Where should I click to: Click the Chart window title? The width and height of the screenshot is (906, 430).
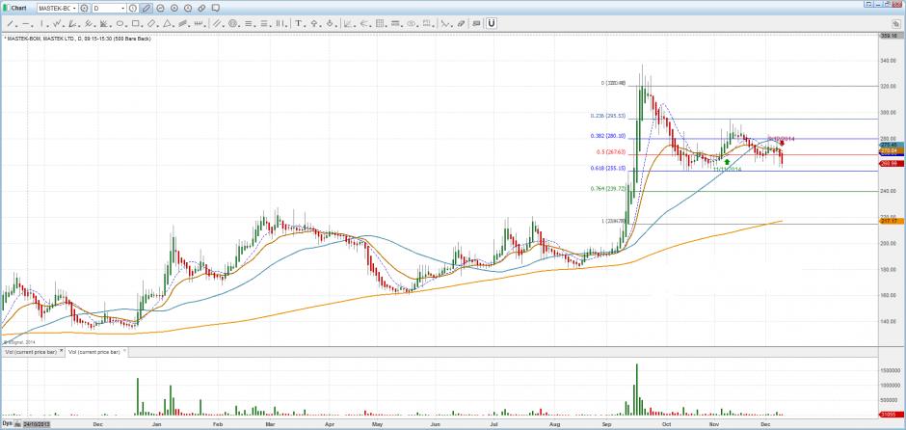(x=18, y=8)
